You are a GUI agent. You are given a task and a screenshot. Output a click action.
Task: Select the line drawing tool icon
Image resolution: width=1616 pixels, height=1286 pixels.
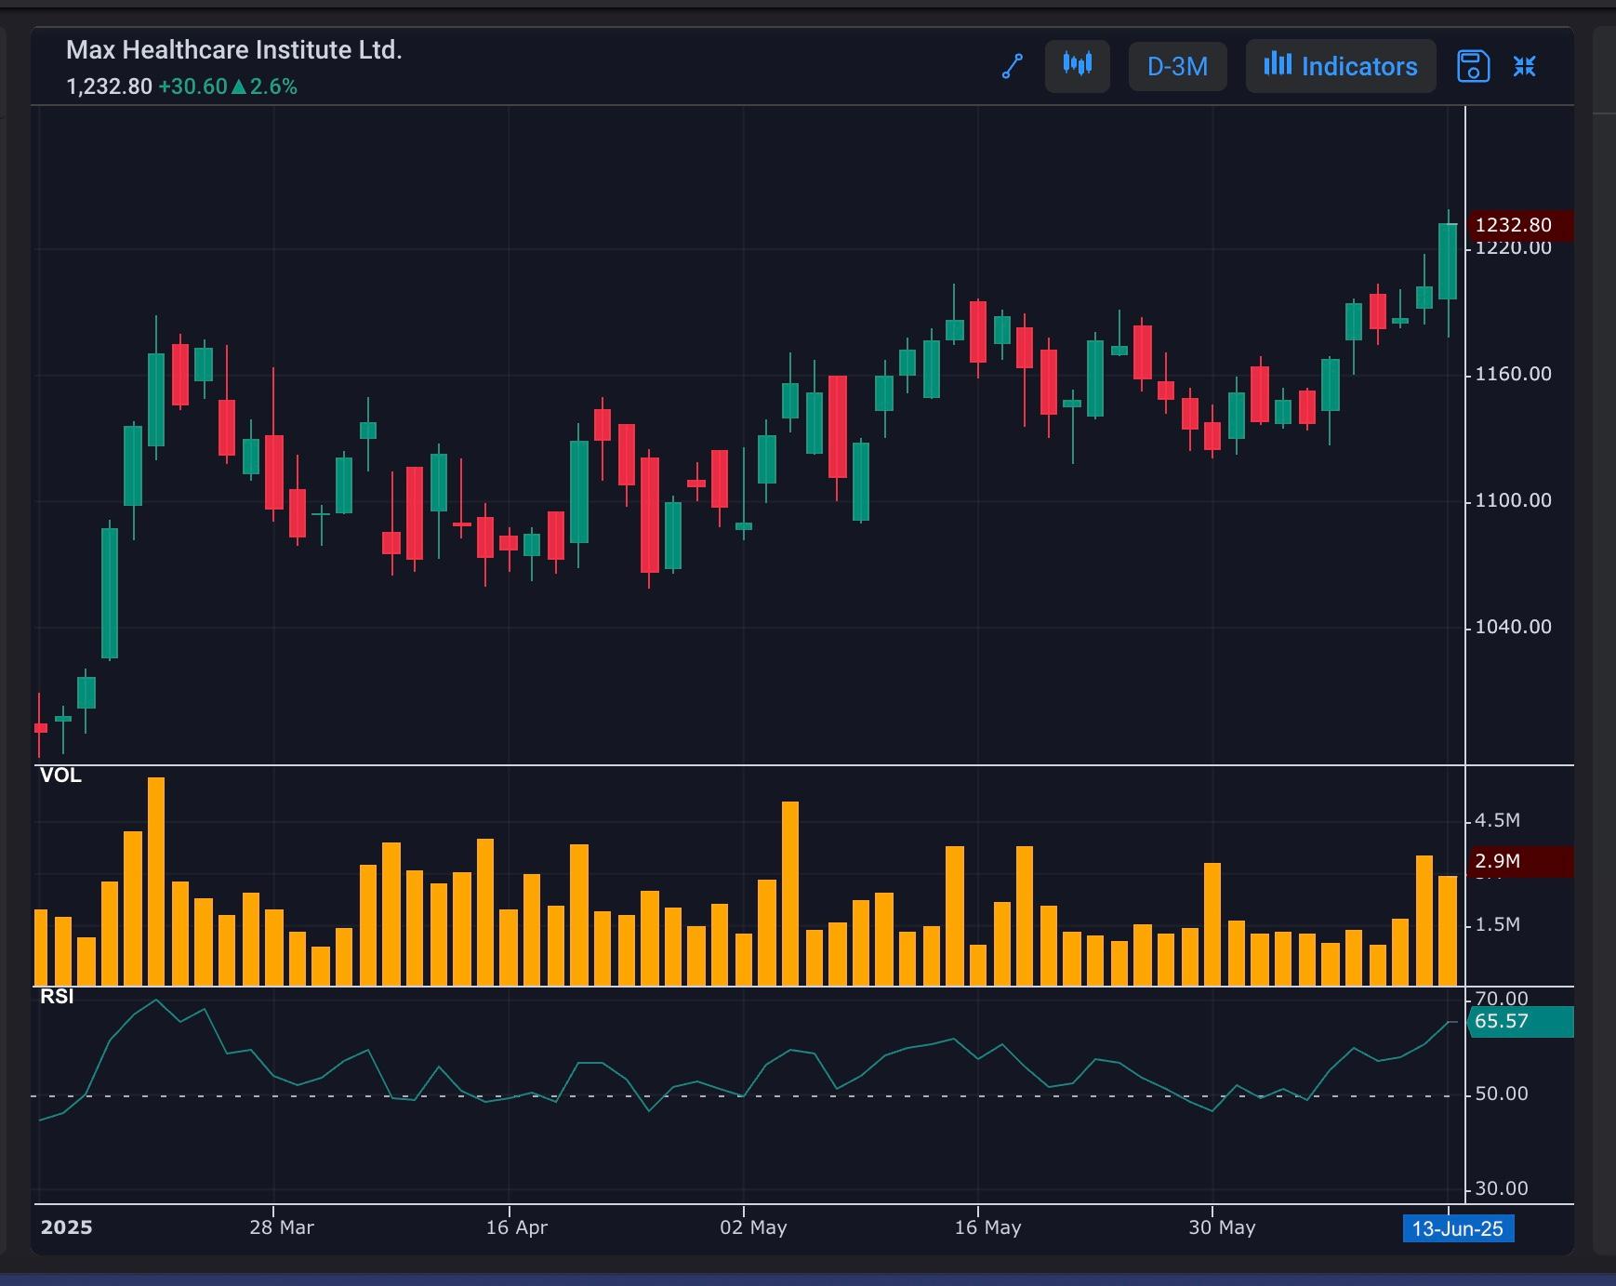click(x=1013, y=66)
